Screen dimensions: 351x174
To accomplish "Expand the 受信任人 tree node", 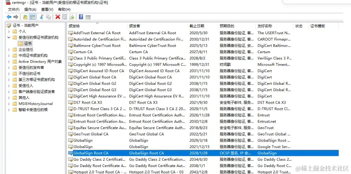I will [x=9, y=86].
